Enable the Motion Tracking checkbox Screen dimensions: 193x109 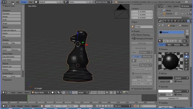coord(135,35)
